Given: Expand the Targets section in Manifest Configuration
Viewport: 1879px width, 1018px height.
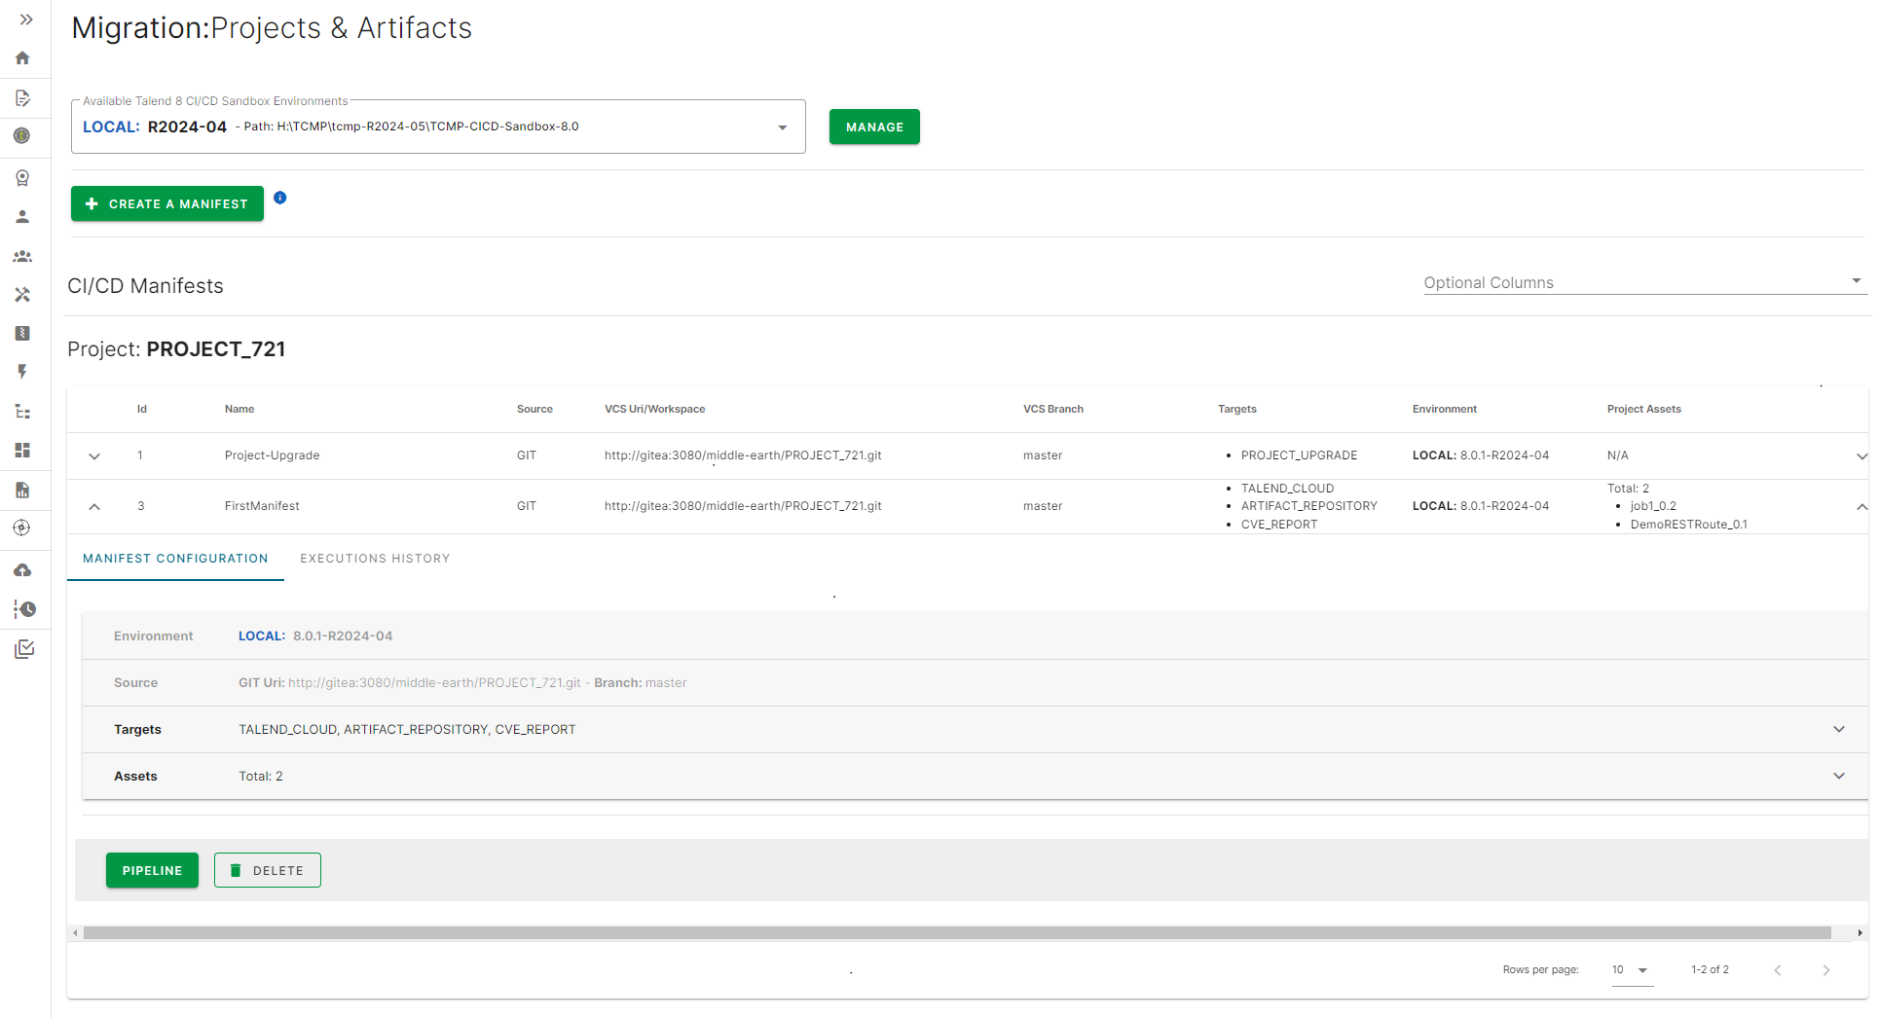Looking at the screenshot, I should tap(1839, 729).
